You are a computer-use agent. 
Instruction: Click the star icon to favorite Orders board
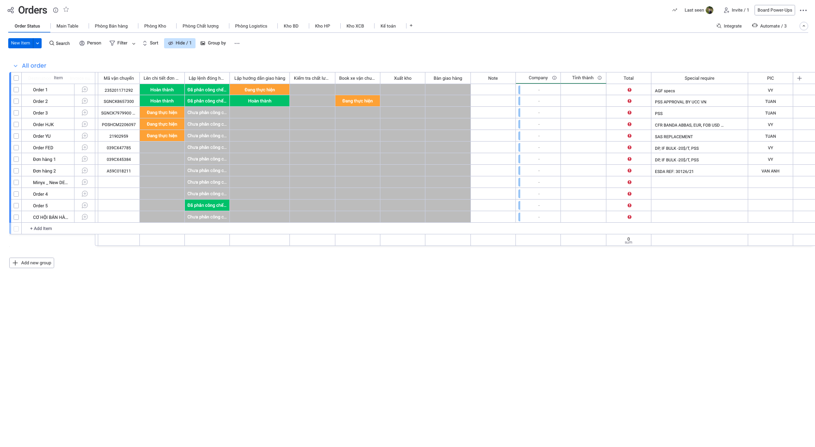pyautogui.click(x=66, y=10)
